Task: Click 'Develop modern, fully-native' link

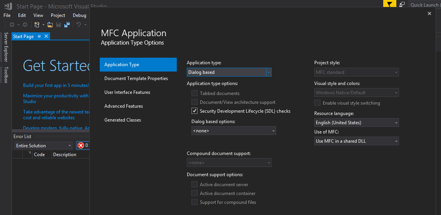Action: pyautogui.click(x=56, y=128)
